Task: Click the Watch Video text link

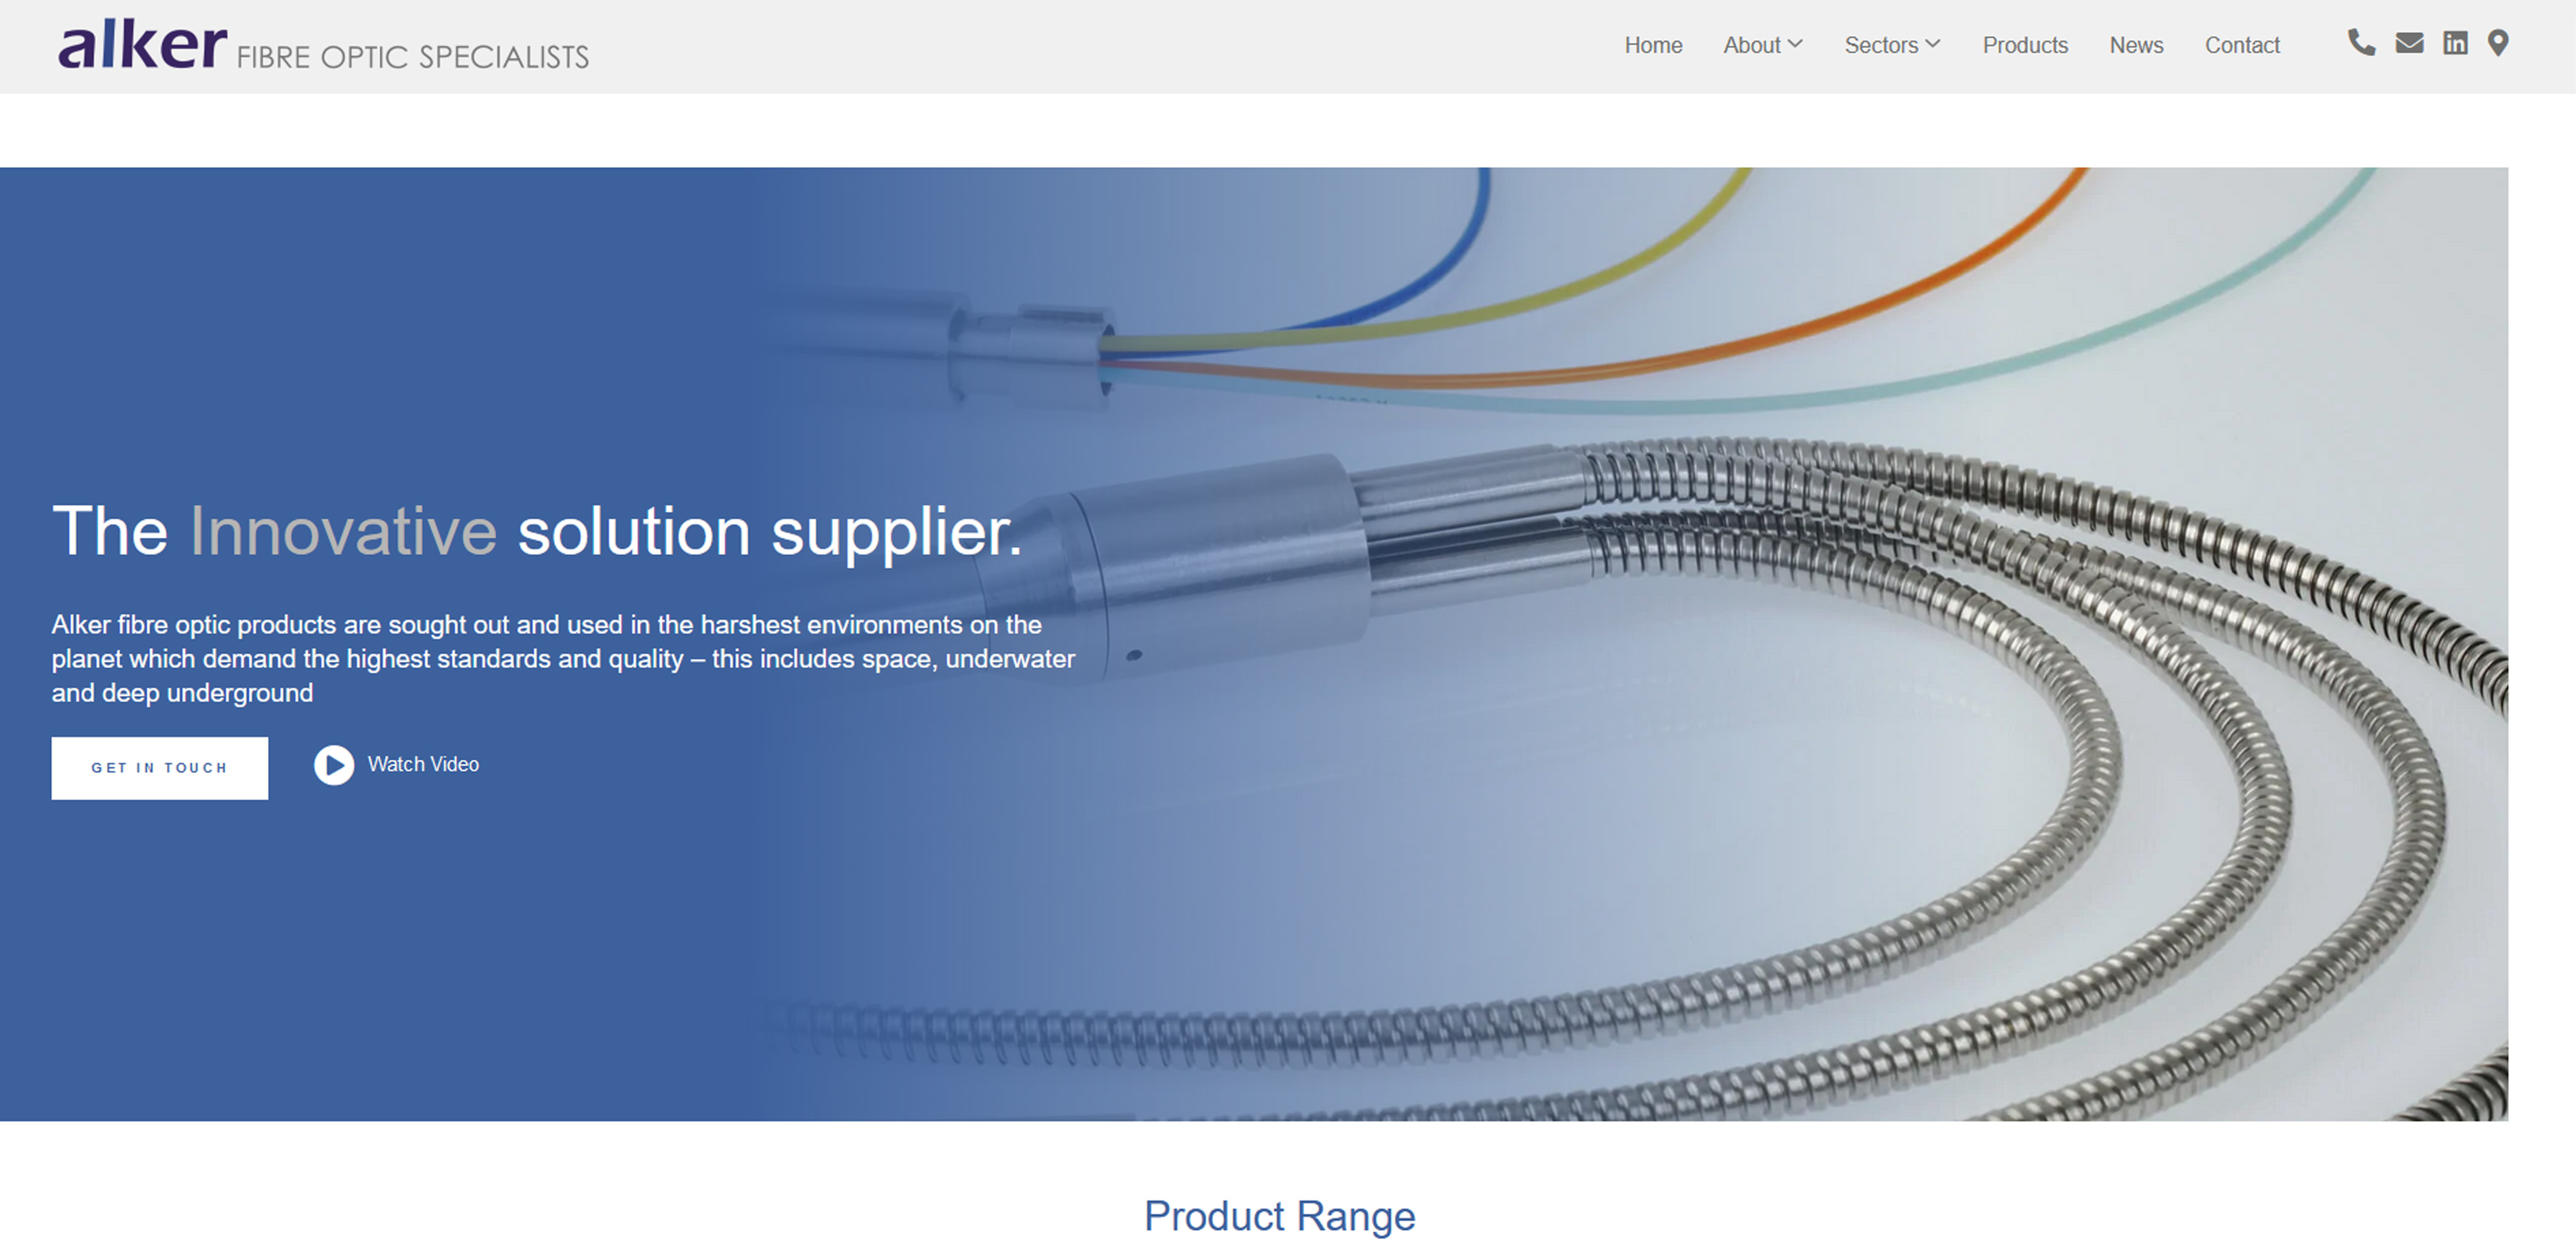Action: pos(423,764)
